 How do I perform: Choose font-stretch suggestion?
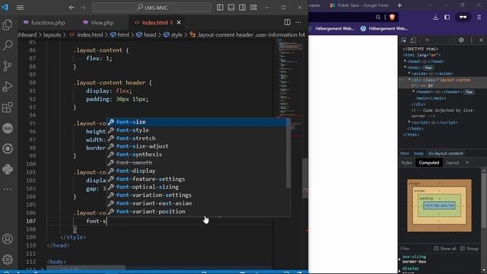point(196,139)
